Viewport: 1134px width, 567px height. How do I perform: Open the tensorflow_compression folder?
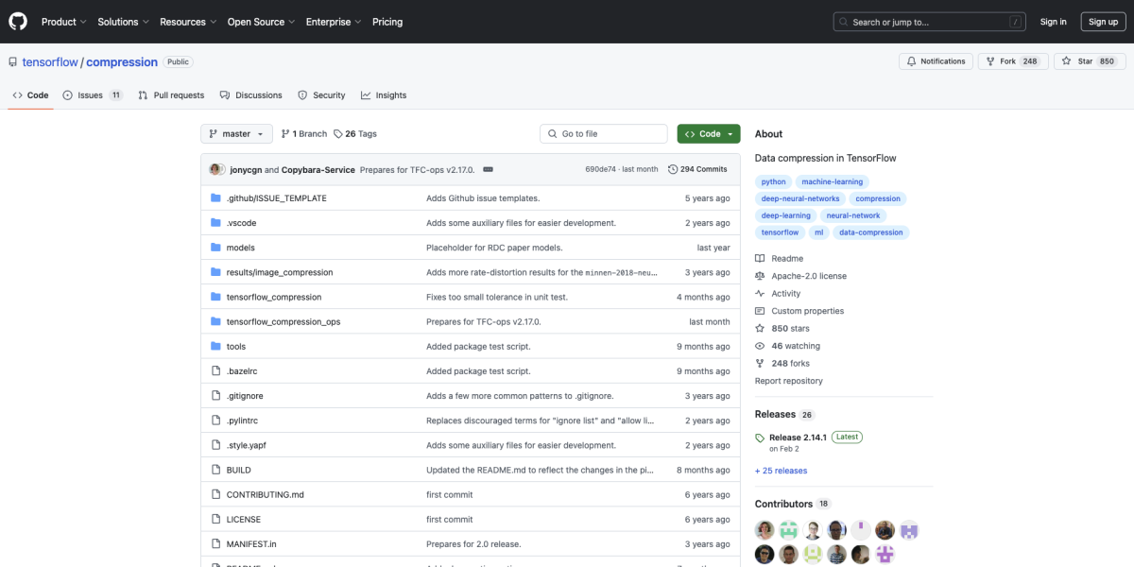[273, 297]
